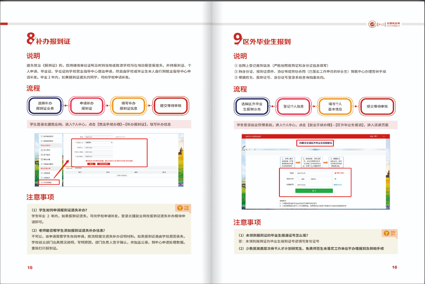Viewport: 425px width, 284px height.
Task: Open the 查看报到证 link
Action: tap(338, 185)
